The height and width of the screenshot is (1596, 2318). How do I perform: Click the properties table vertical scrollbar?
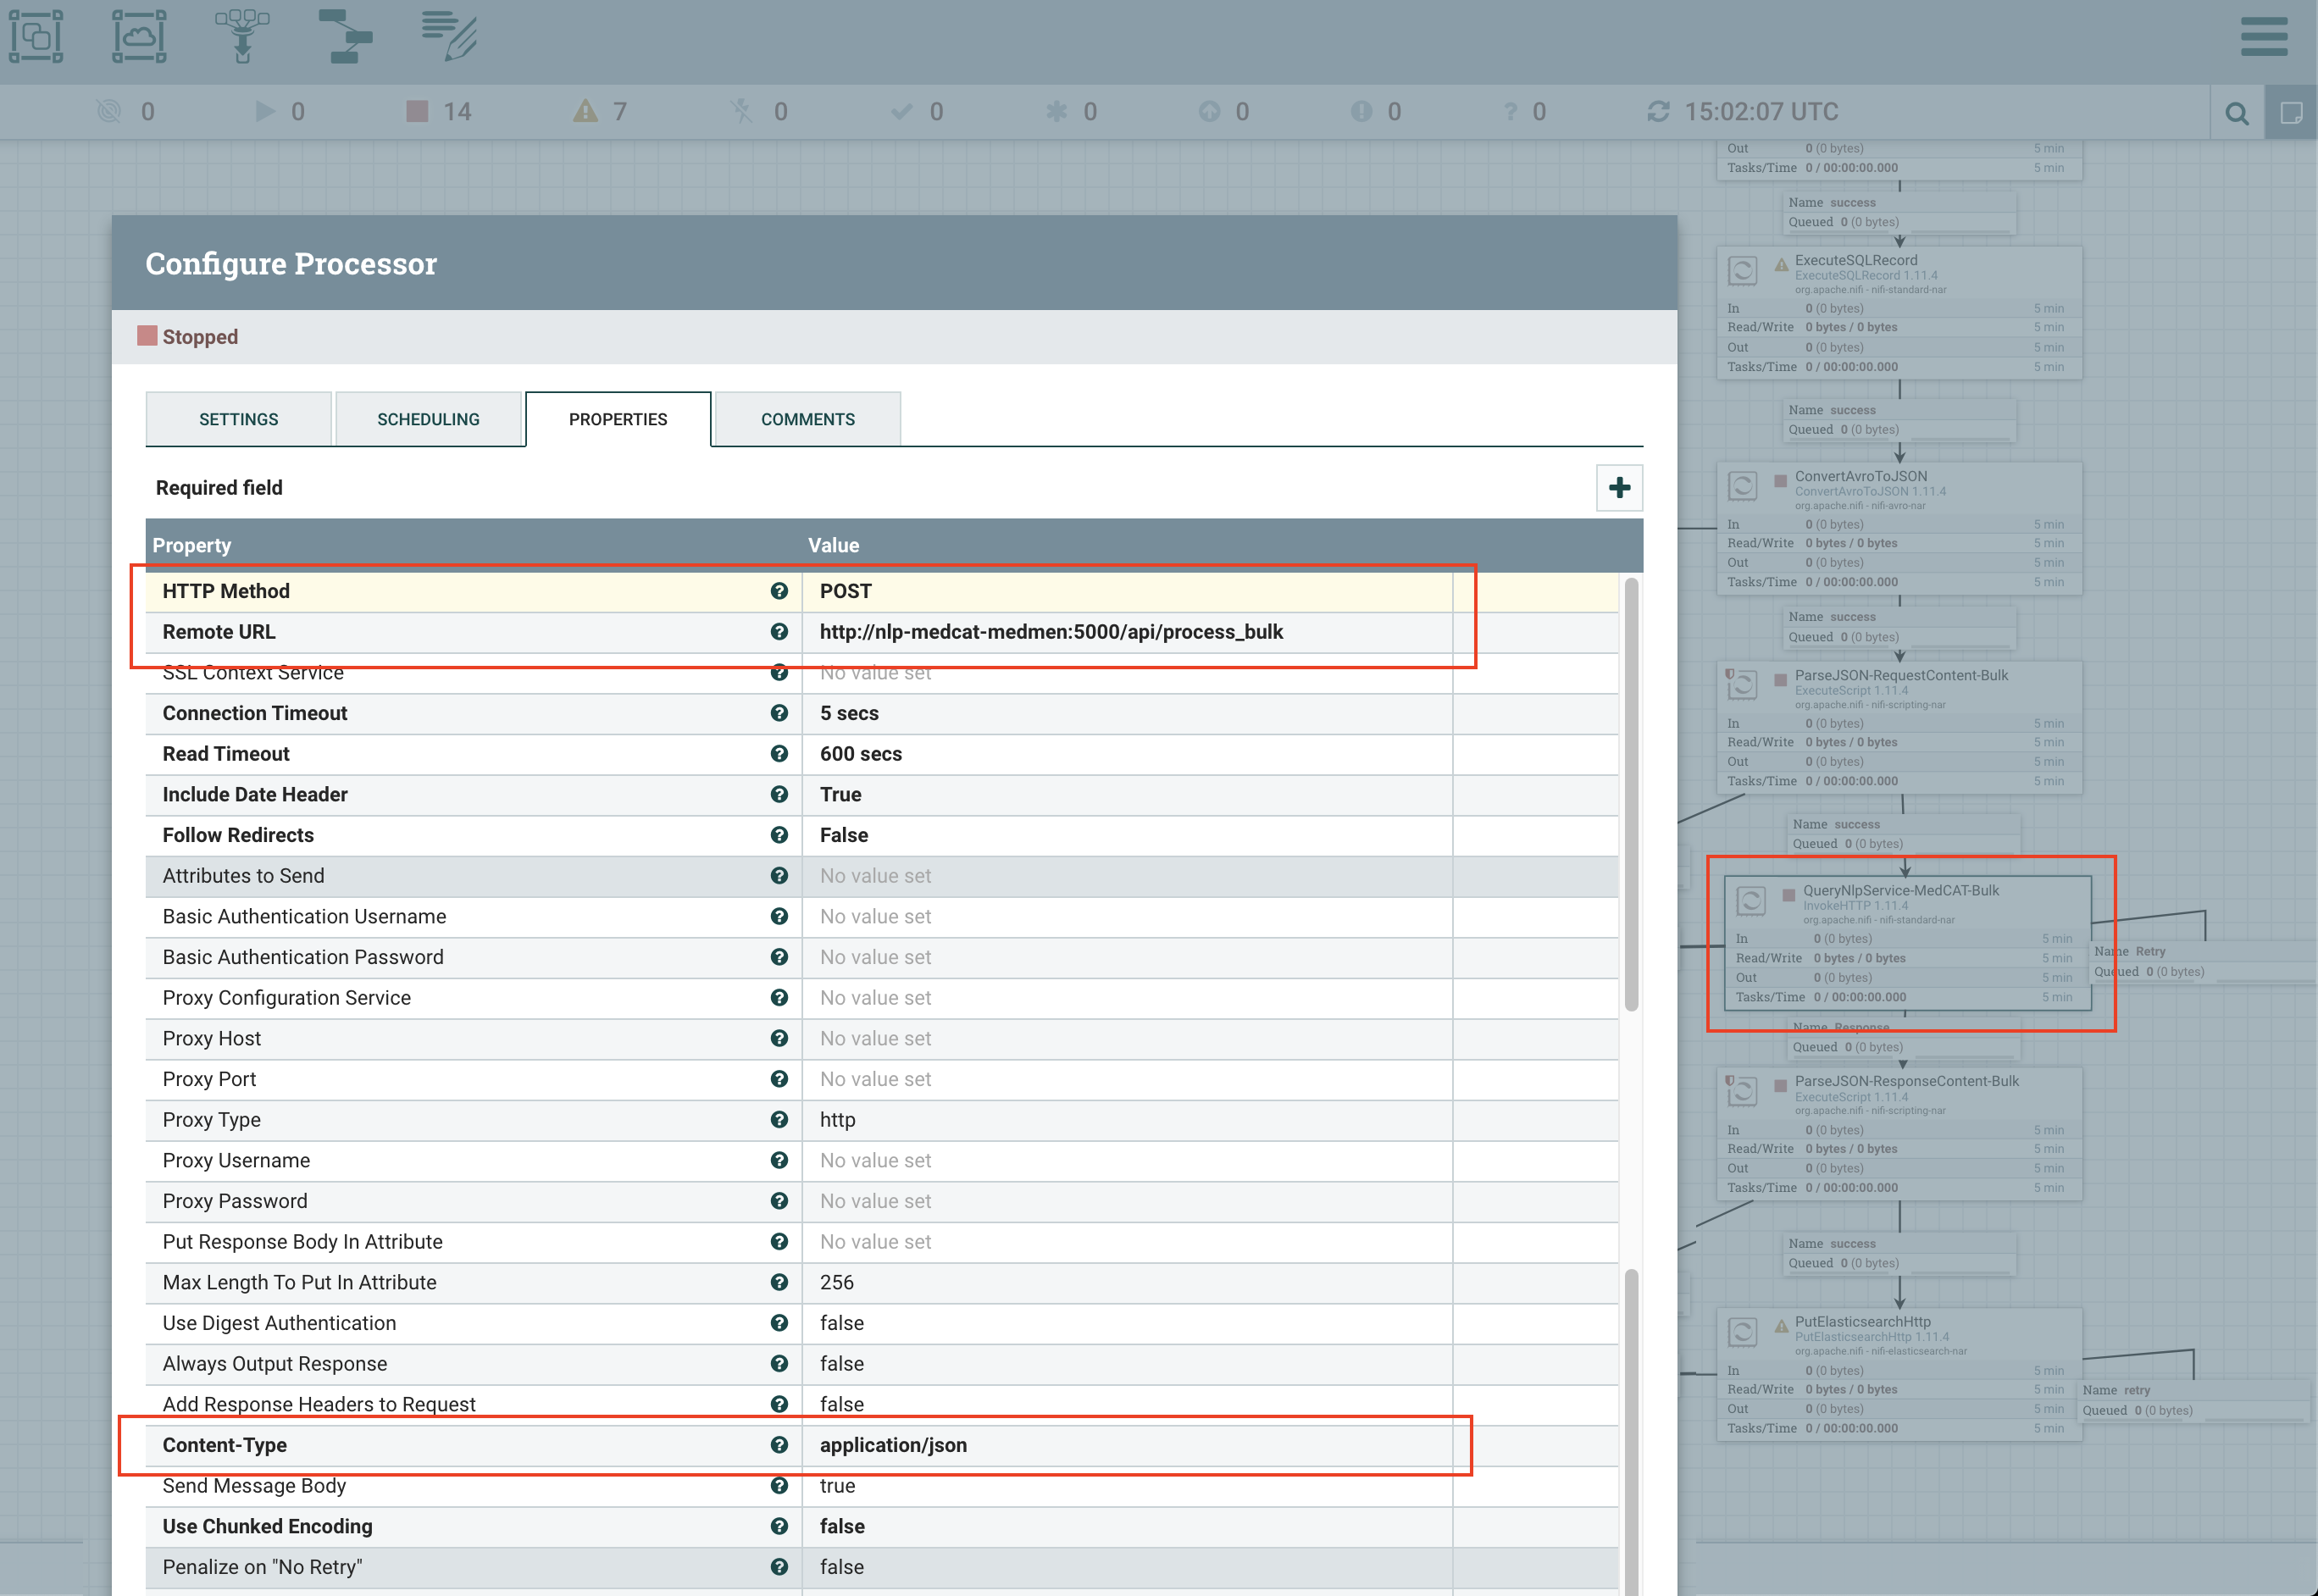click(x=1631, y=795)
